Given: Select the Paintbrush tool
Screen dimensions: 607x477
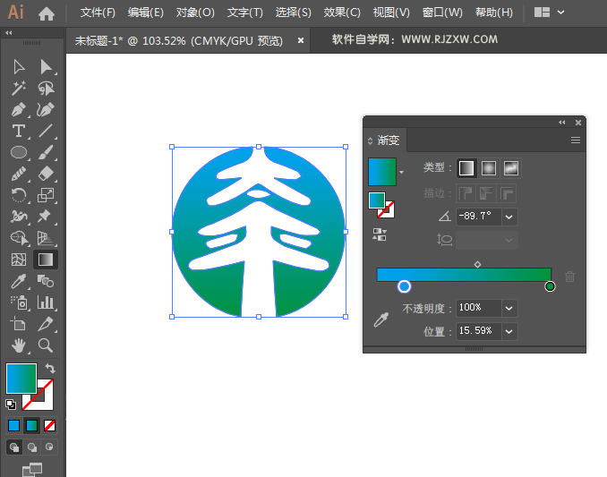Looking at the screenshot, I should tap(46, 152).
